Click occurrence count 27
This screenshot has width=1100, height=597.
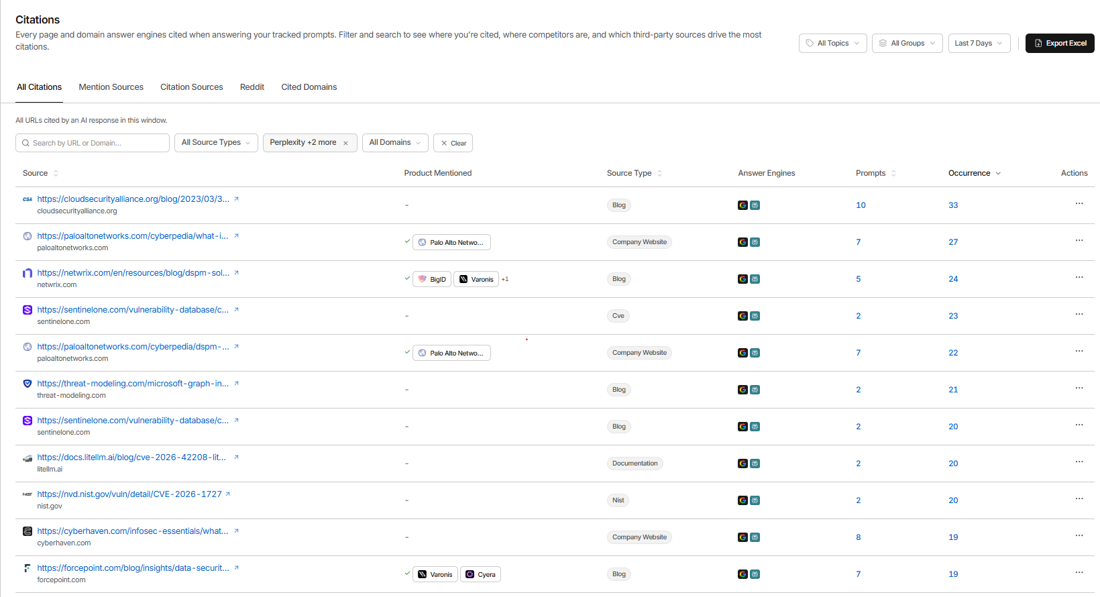953,242
